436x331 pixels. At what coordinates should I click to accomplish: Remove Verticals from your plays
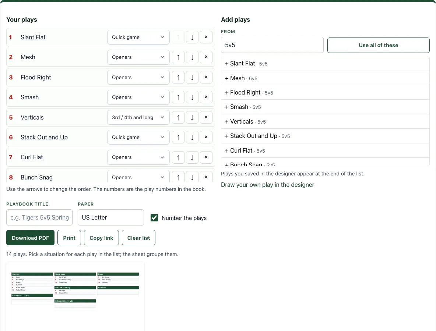coord(206,117)
